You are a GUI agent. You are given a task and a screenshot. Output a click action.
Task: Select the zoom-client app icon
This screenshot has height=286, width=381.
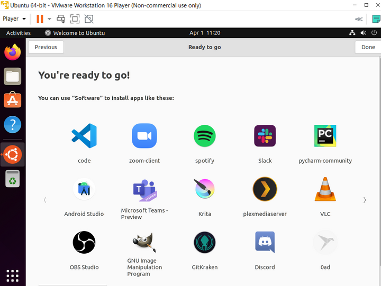pyautogui.click(x=144, y=136)
